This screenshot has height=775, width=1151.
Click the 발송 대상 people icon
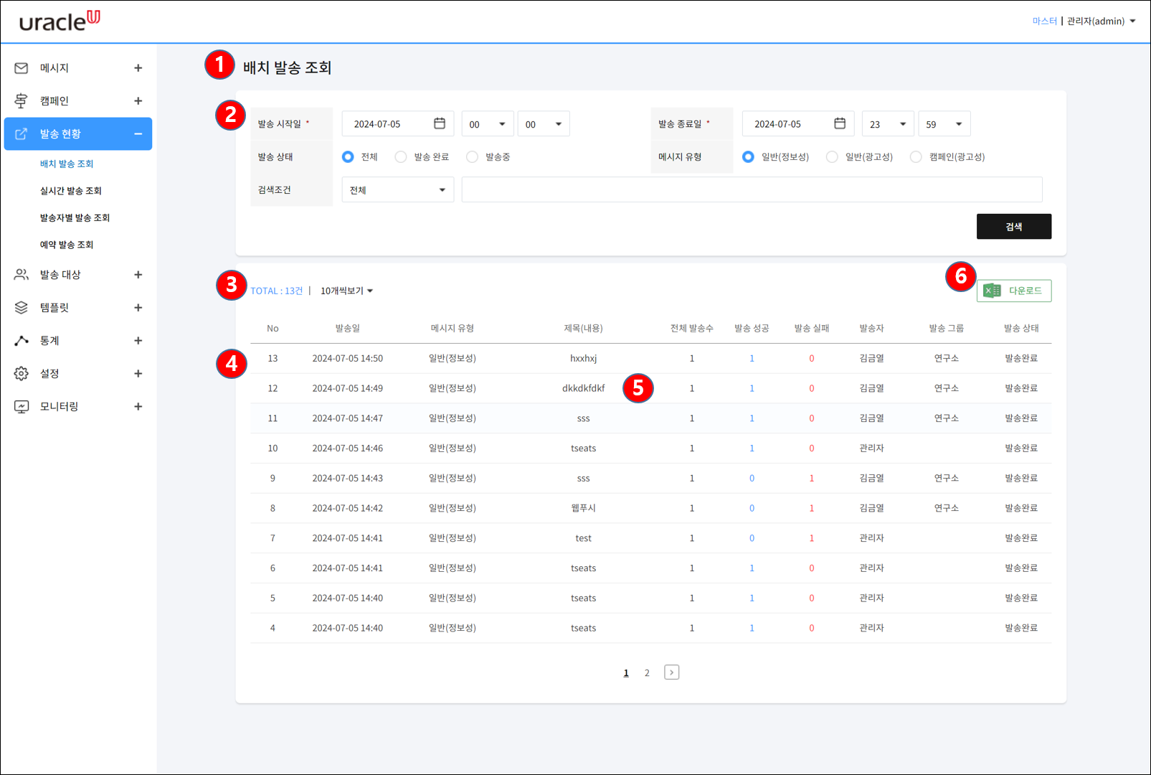[x=22, y=275]
